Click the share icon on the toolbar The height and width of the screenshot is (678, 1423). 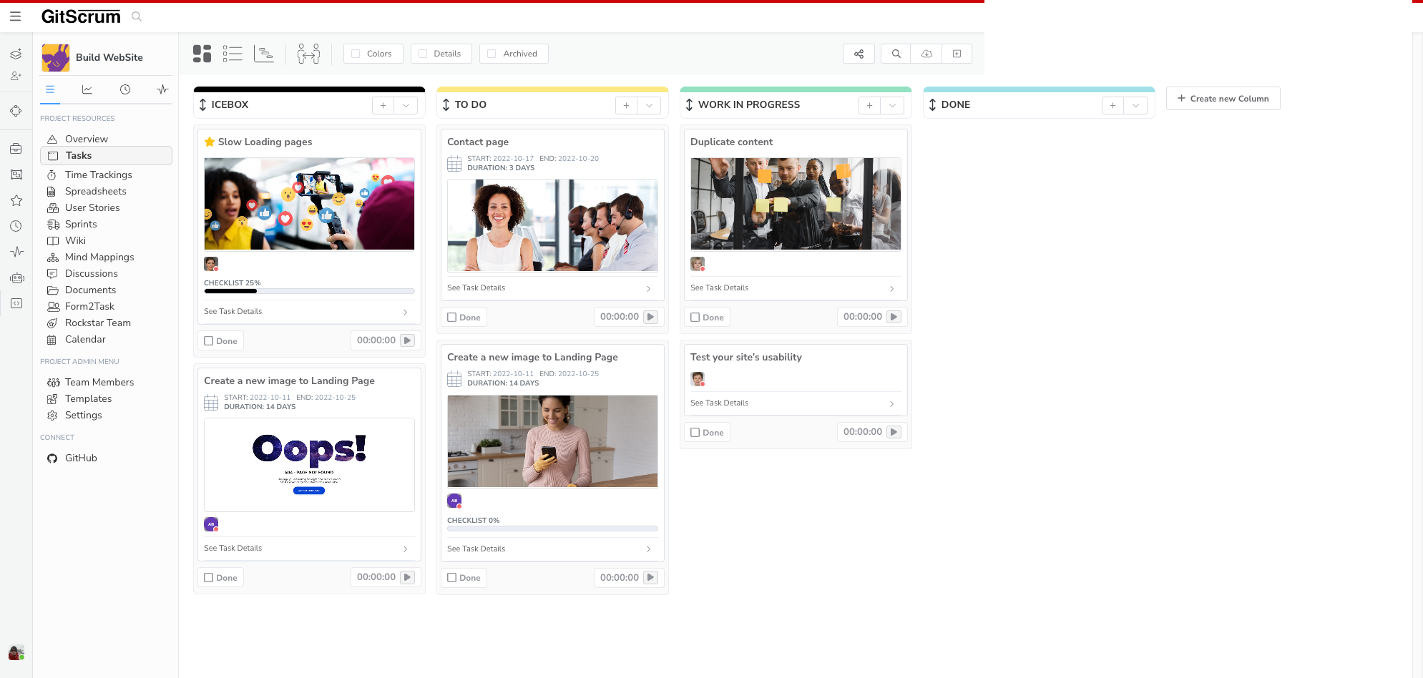[x=859, y=53]
